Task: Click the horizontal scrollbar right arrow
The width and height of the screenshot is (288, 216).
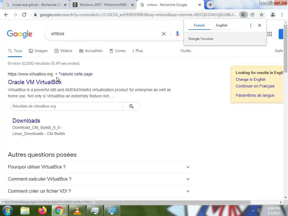Action: point(281,202)
